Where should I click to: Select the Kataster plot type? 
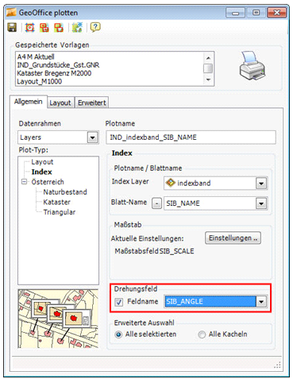click(x=57, y=202)
